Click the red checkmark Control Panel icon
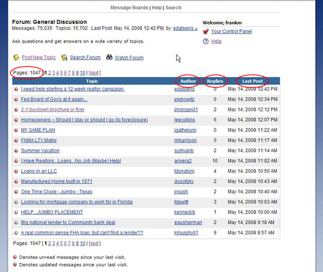 click(x=205, y=32)
